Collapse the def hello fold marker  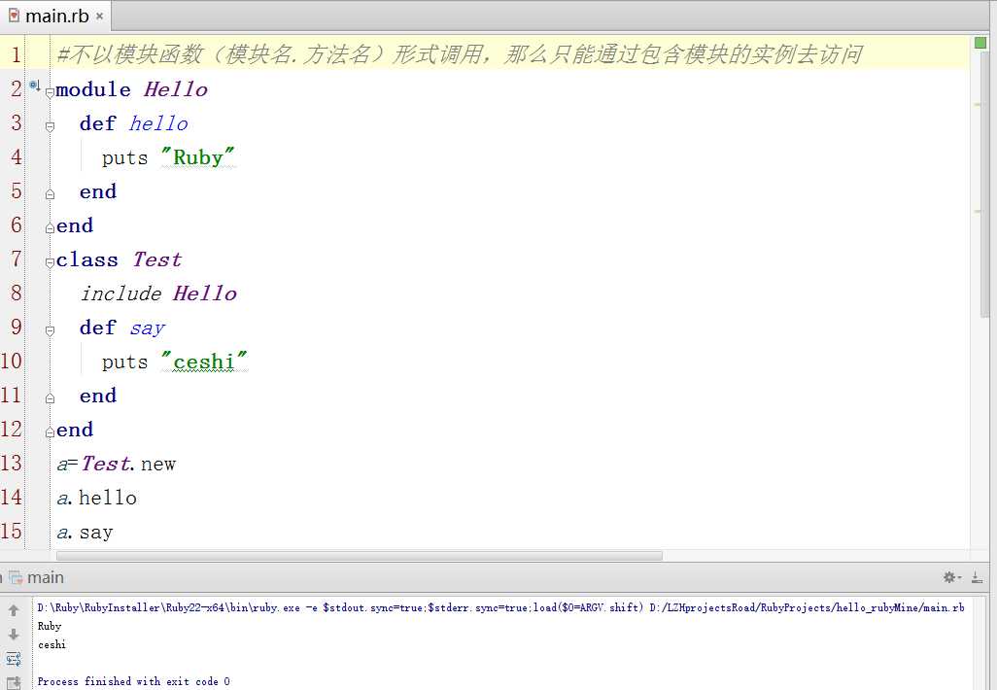(50, 127)
